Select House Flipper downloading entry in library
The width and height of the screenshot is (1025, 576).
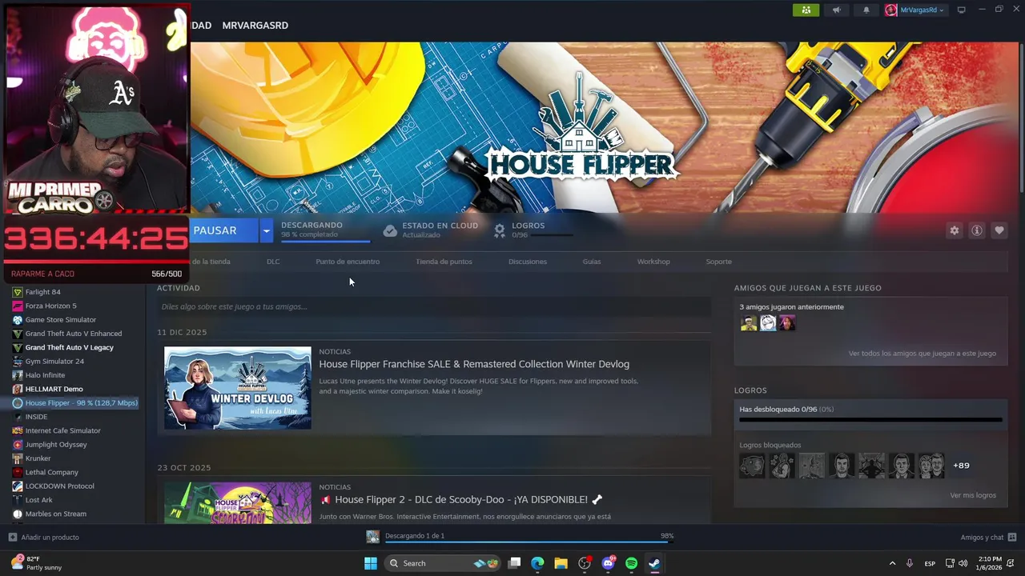pyautogui.click(x=76, y=403)
